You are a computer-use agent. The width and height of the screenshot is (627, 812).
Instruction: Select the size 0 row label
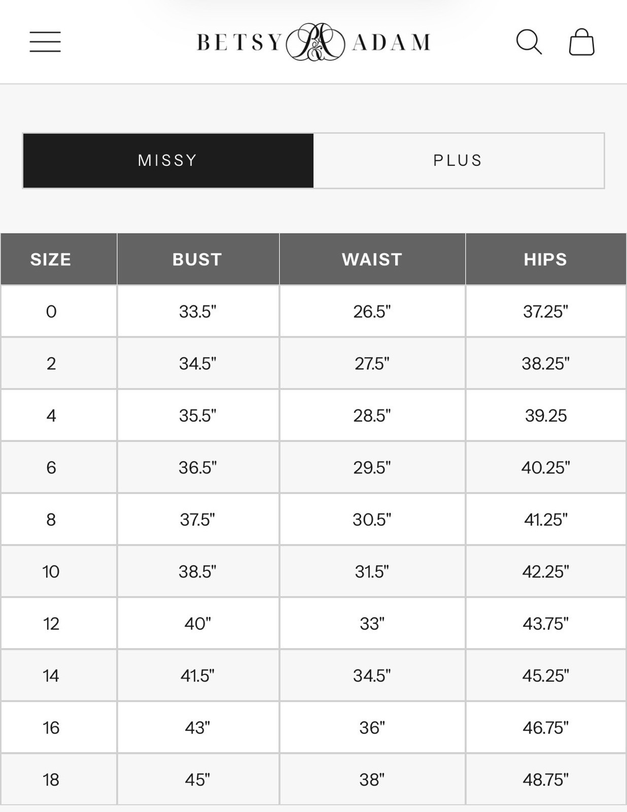(51, 311)
